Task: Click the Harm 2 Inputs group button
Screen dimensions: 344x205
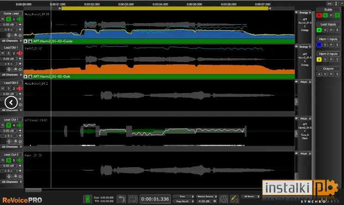Action: pyautogui.click(x=328, y=54)
